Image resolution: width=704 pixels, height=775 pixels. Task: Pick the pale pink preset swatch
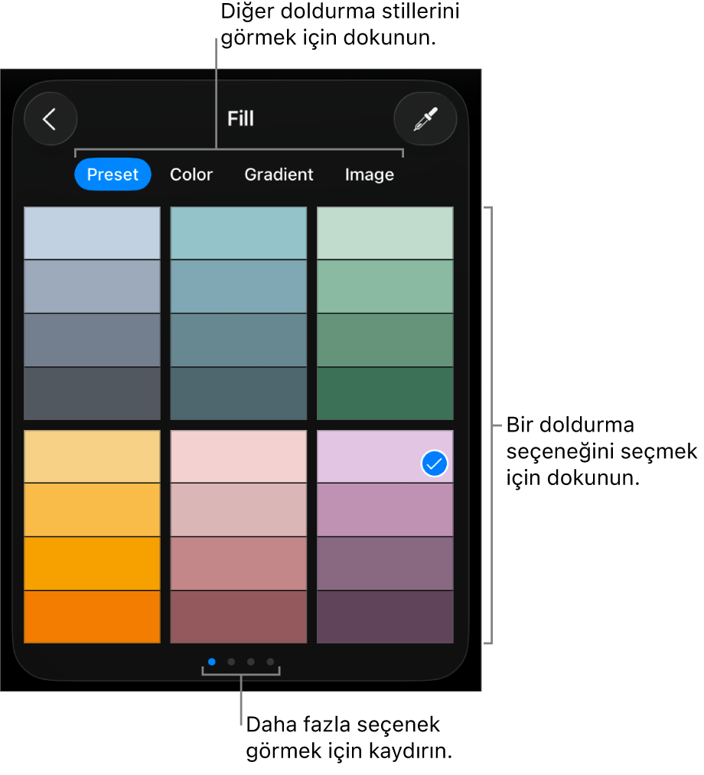tap(238, 456)
